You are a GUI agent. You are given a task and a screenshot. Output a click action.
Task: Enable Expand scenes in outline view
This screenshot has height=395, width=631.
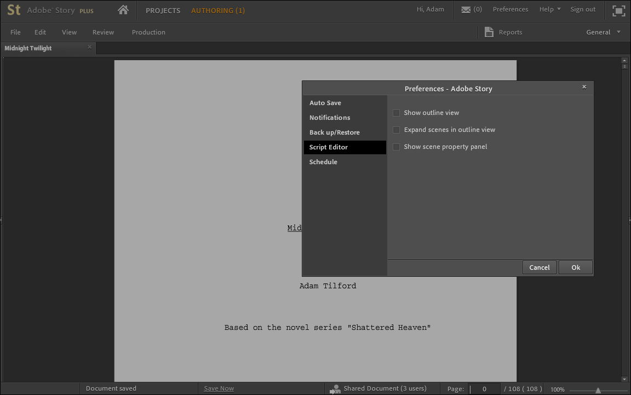coord(397,130)
